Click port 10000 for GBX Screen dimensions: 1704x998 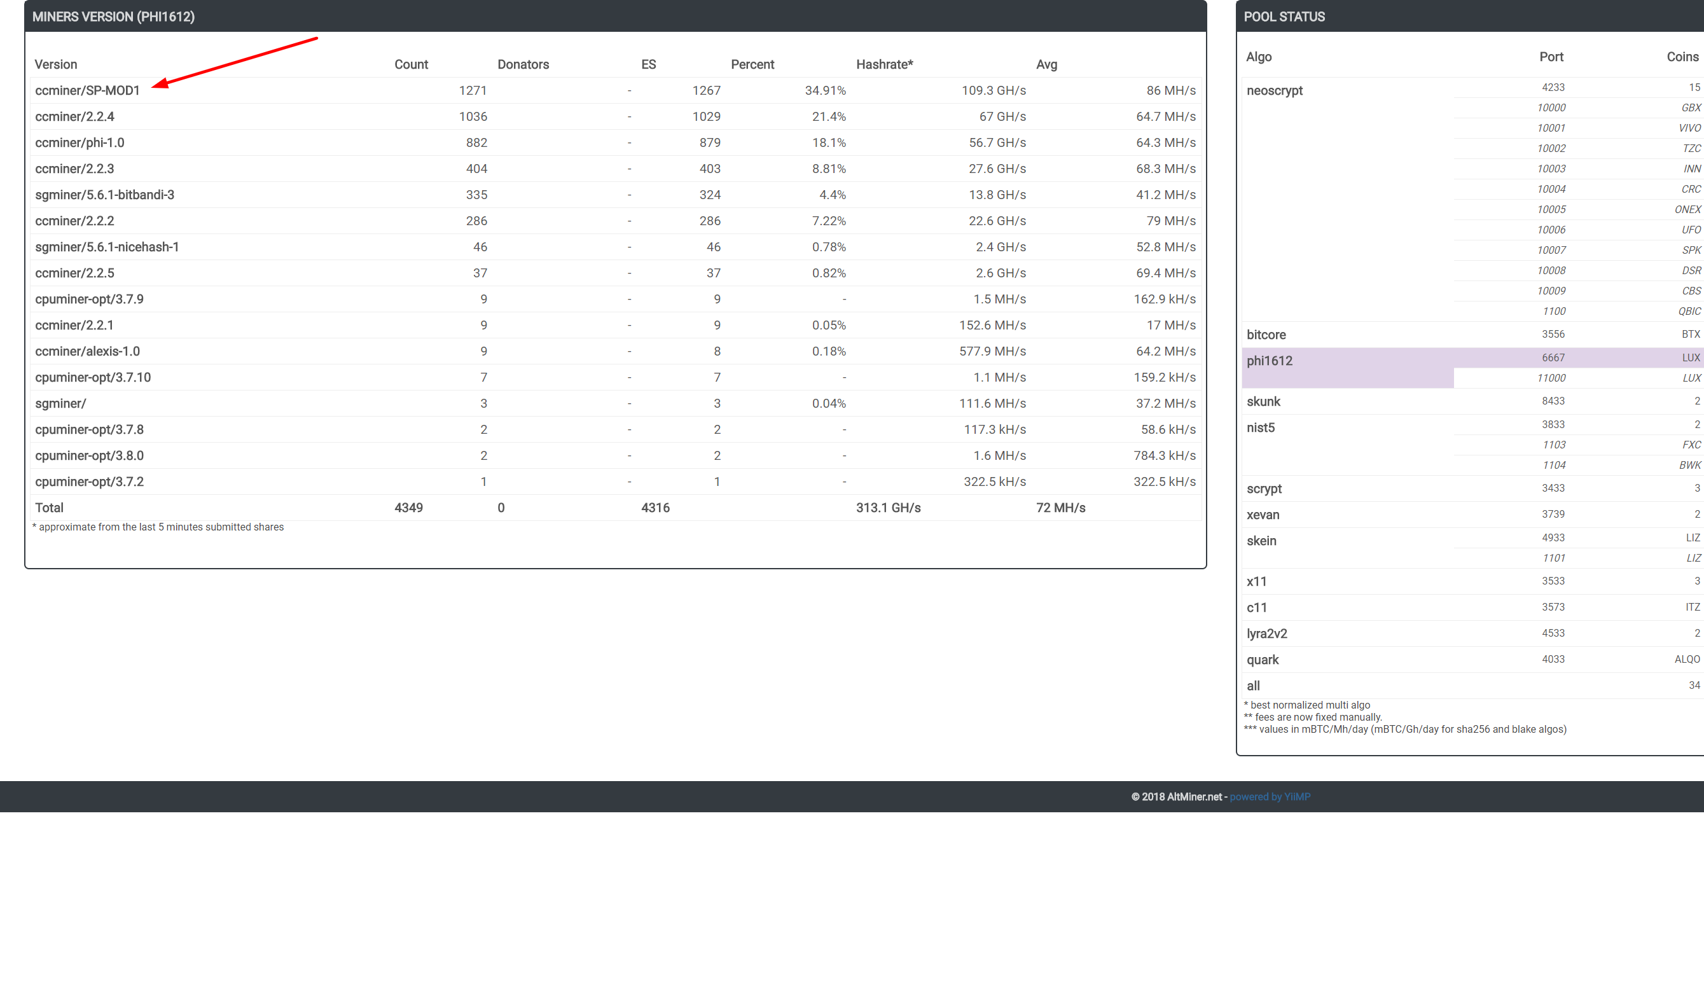point(1551,107)
